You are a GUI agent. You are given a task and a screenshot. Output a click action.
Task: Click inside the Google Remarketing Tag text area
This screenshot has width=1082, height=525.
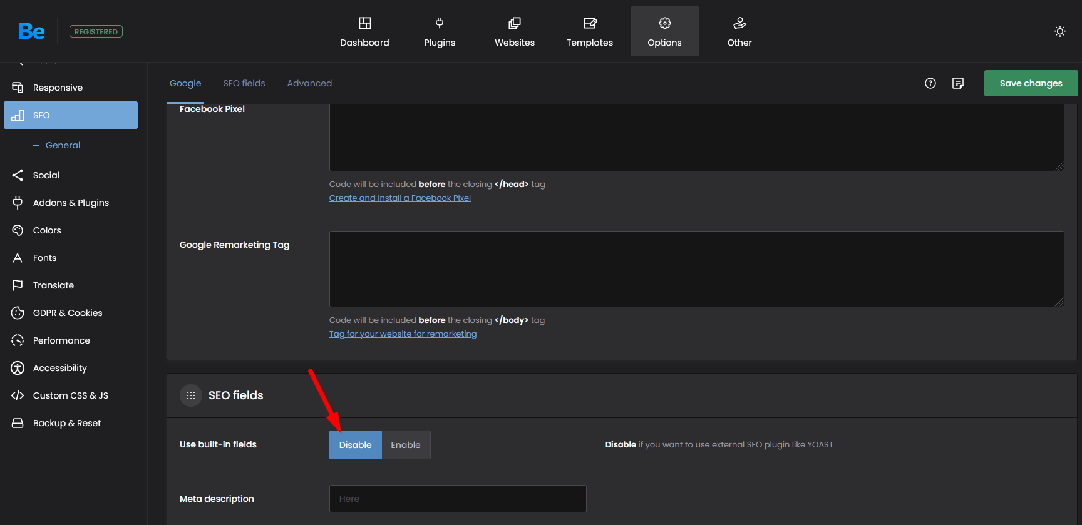[x=696, y=269]
